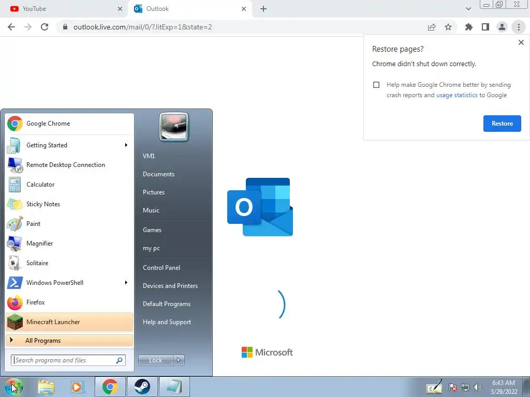This screenshot has width=530, height=397.
Task: Open Steam from the taskbar
Action: click(x=142, y=387)
